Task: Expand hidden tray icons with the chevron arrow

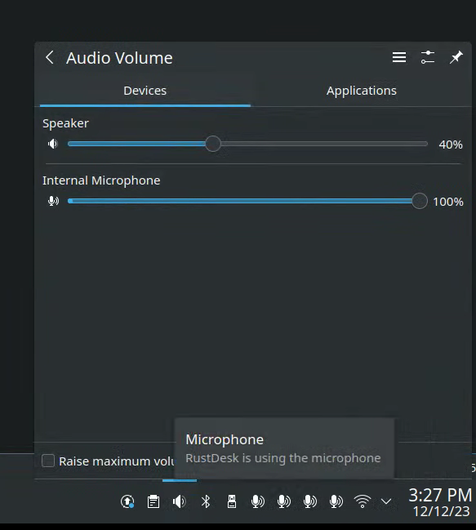Action: [x=386, y=501]
